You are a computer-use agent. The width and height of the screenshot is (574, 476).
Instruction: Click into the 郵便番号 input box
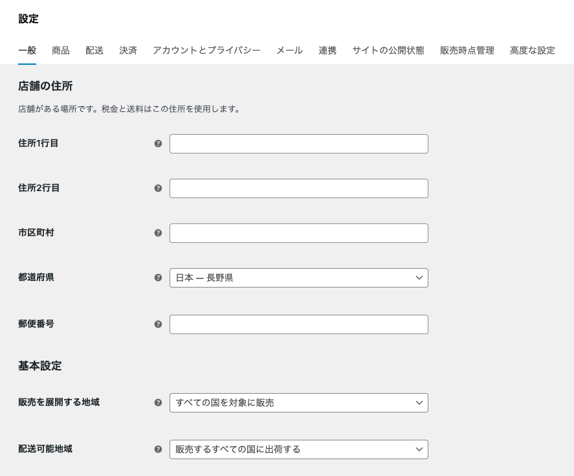(x=298, y=324)
